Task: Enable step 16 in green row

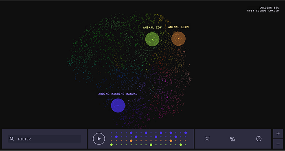Action: (x=186, y=144)
